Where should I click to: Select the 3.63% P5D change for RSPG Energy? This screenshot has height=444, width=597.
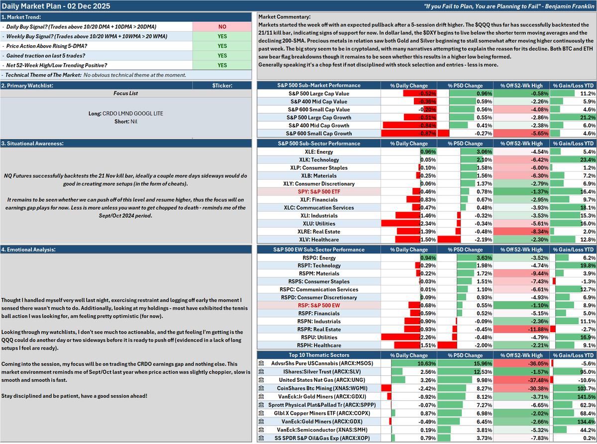click(x=466, y=258)
